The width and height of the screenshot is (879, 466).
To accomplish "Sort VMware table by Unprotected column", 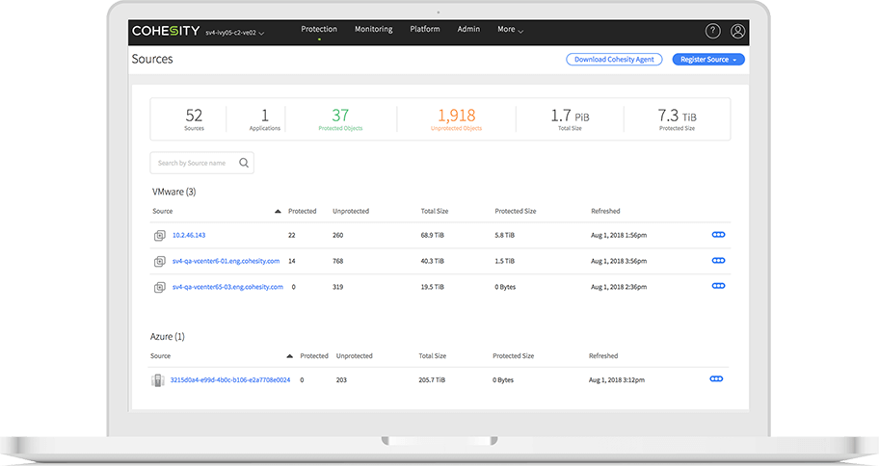I will click(x=351, y=211).
